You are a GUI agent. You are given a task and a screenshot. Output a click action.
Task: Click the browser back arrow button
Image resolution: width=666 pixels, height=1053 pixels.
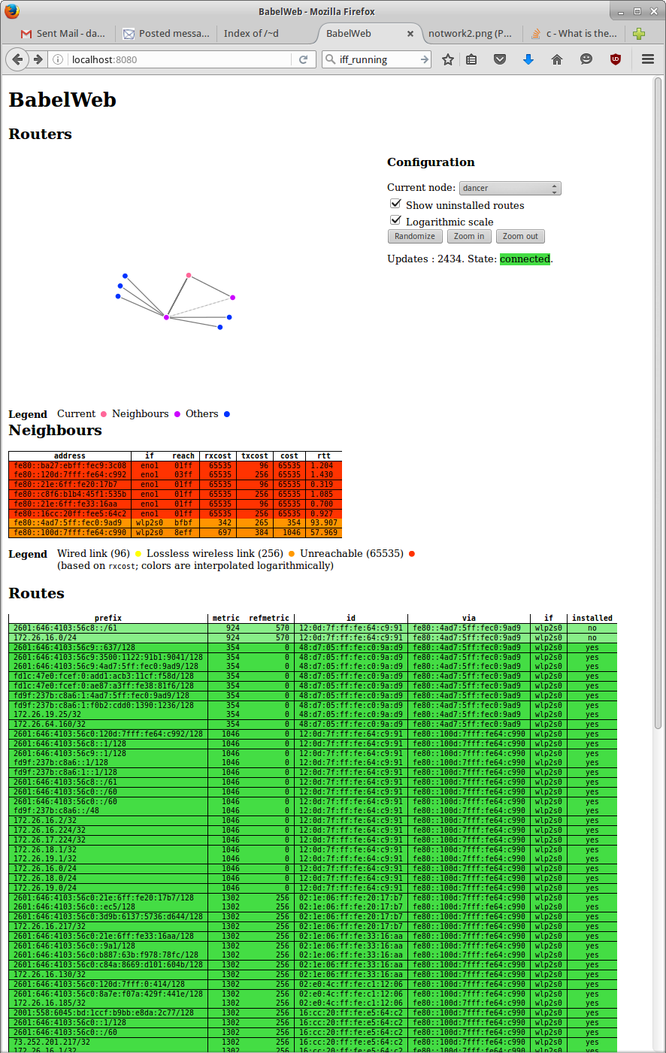pyautogui.click(x=18, y=59)
